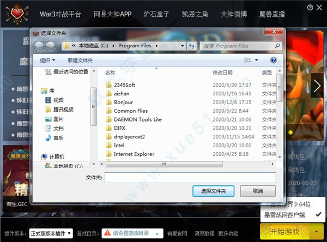Screen dimensions: 327x242
Task: Refresh the folder listing with the refresh icon
Action: [192, 46]
